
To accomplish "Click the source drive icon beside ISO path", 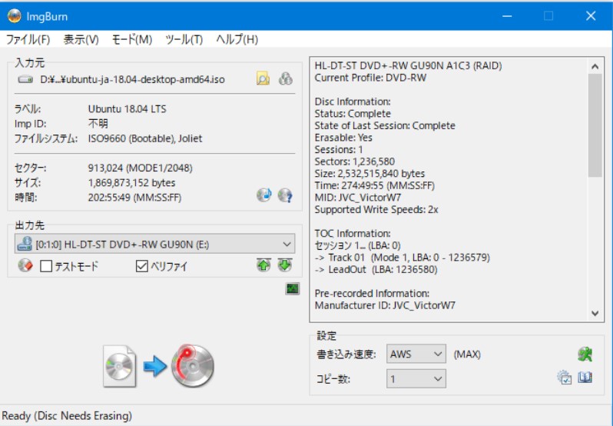I will click(x=25, y=79).
